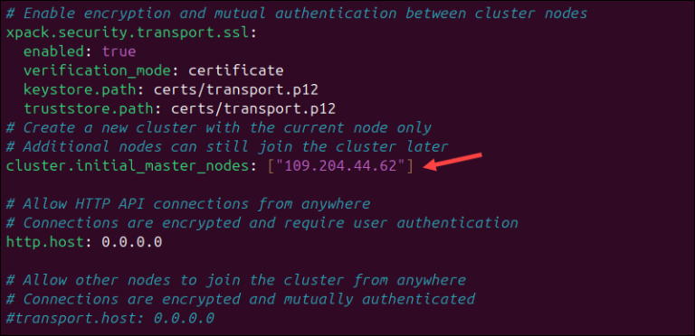The height and width of the screenshot is (336, 695).
Task: Click the IP address 109.204.44.62
Action: click(x=340, y=166)
